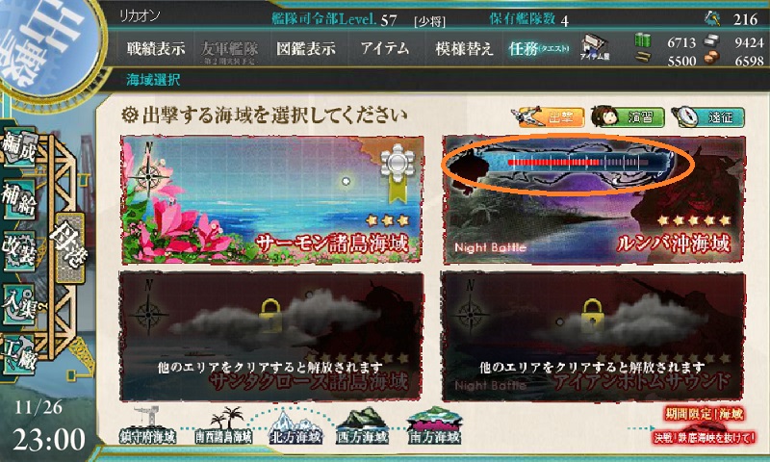Open the 期間限定海域 event map button

[704, 425]
